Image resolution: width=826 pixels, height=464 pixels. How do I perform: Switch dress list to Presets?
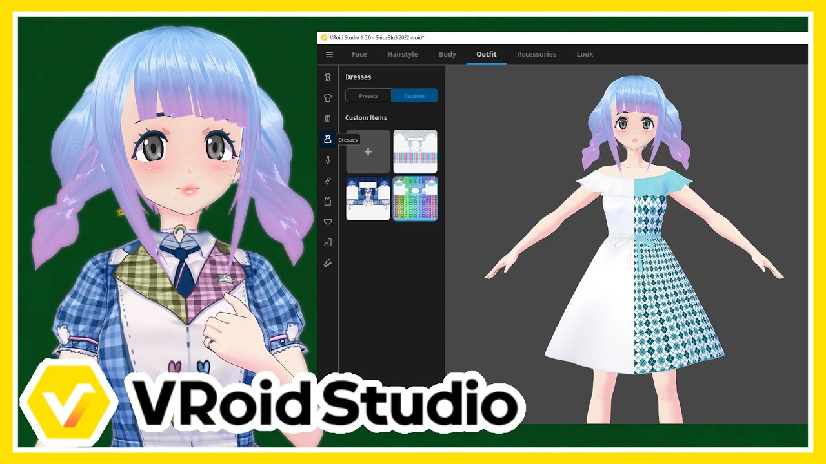(368, 96)
